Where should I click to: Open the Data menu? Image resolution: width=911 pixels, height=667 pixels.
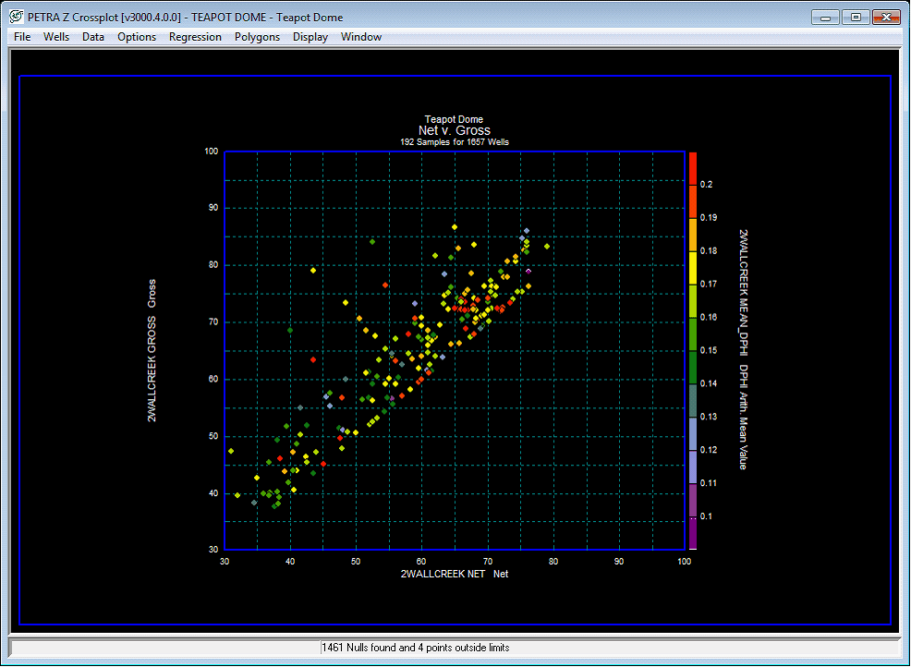(x=92, y=37)
